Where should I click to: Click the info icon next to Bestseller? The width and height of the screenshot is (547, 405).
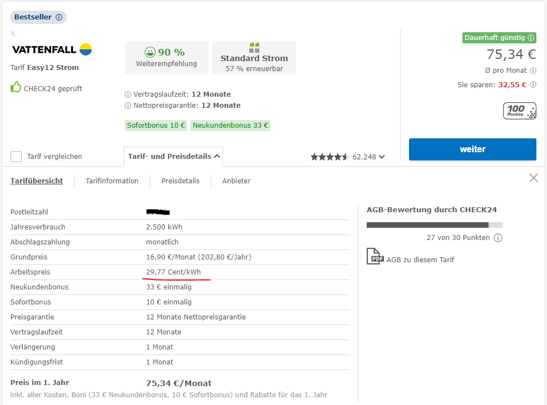pos(59,17)
